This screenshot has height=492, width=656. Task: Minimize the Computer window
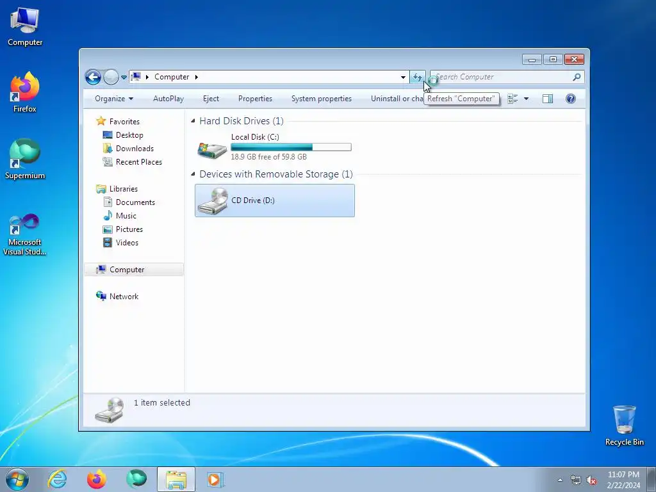pyautogui.click(x=532, y=60)
